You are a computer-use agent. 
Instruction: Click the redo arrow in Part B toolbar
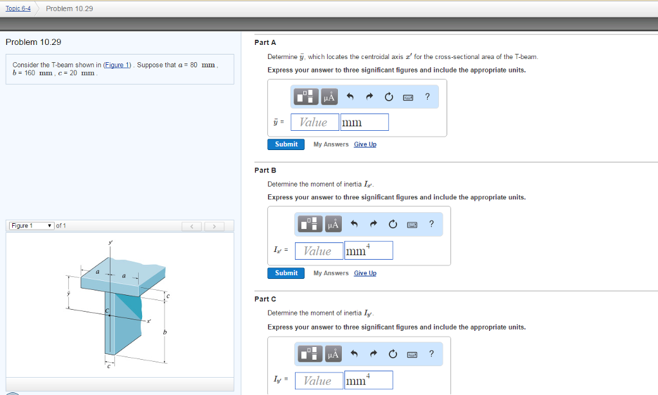point(373,224)
